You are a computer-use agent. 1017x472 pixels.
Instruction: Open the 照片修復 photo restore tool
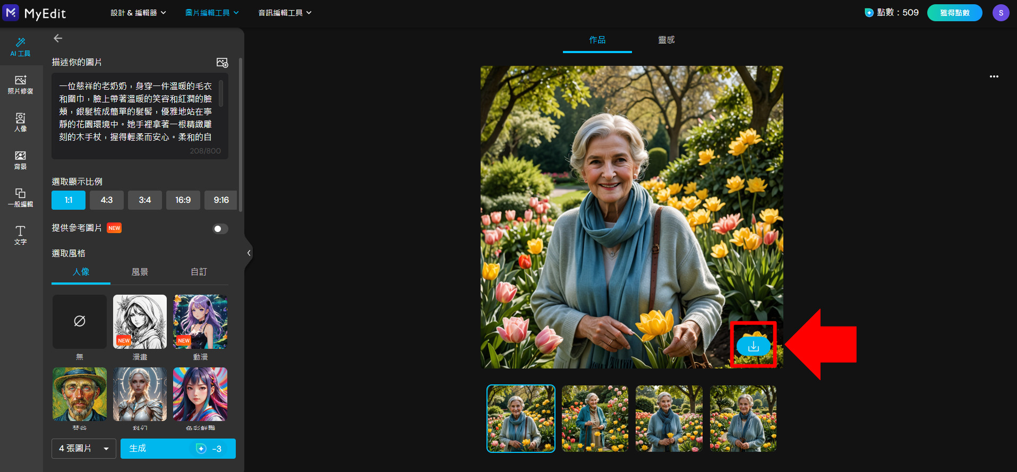(x=21, y=84)
